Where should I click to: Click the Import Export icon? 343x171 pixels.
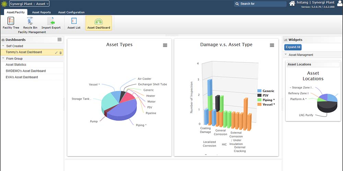click(51, 23)
